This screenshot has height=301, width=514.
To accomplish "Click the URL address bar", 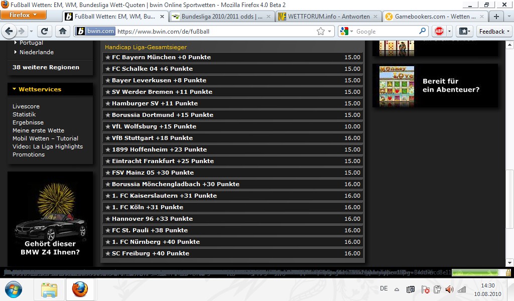I will (x=216, y=31).
